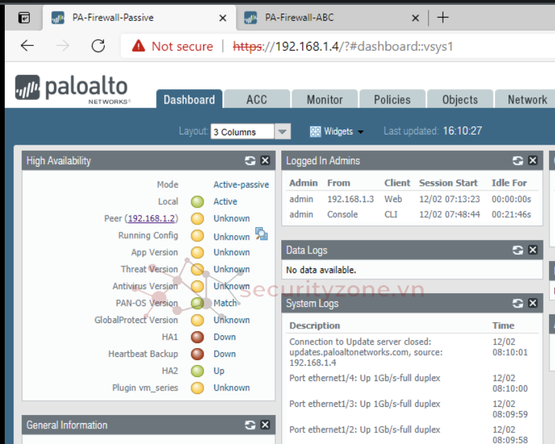Refresh the General Information widget

[x=250, y=425]
